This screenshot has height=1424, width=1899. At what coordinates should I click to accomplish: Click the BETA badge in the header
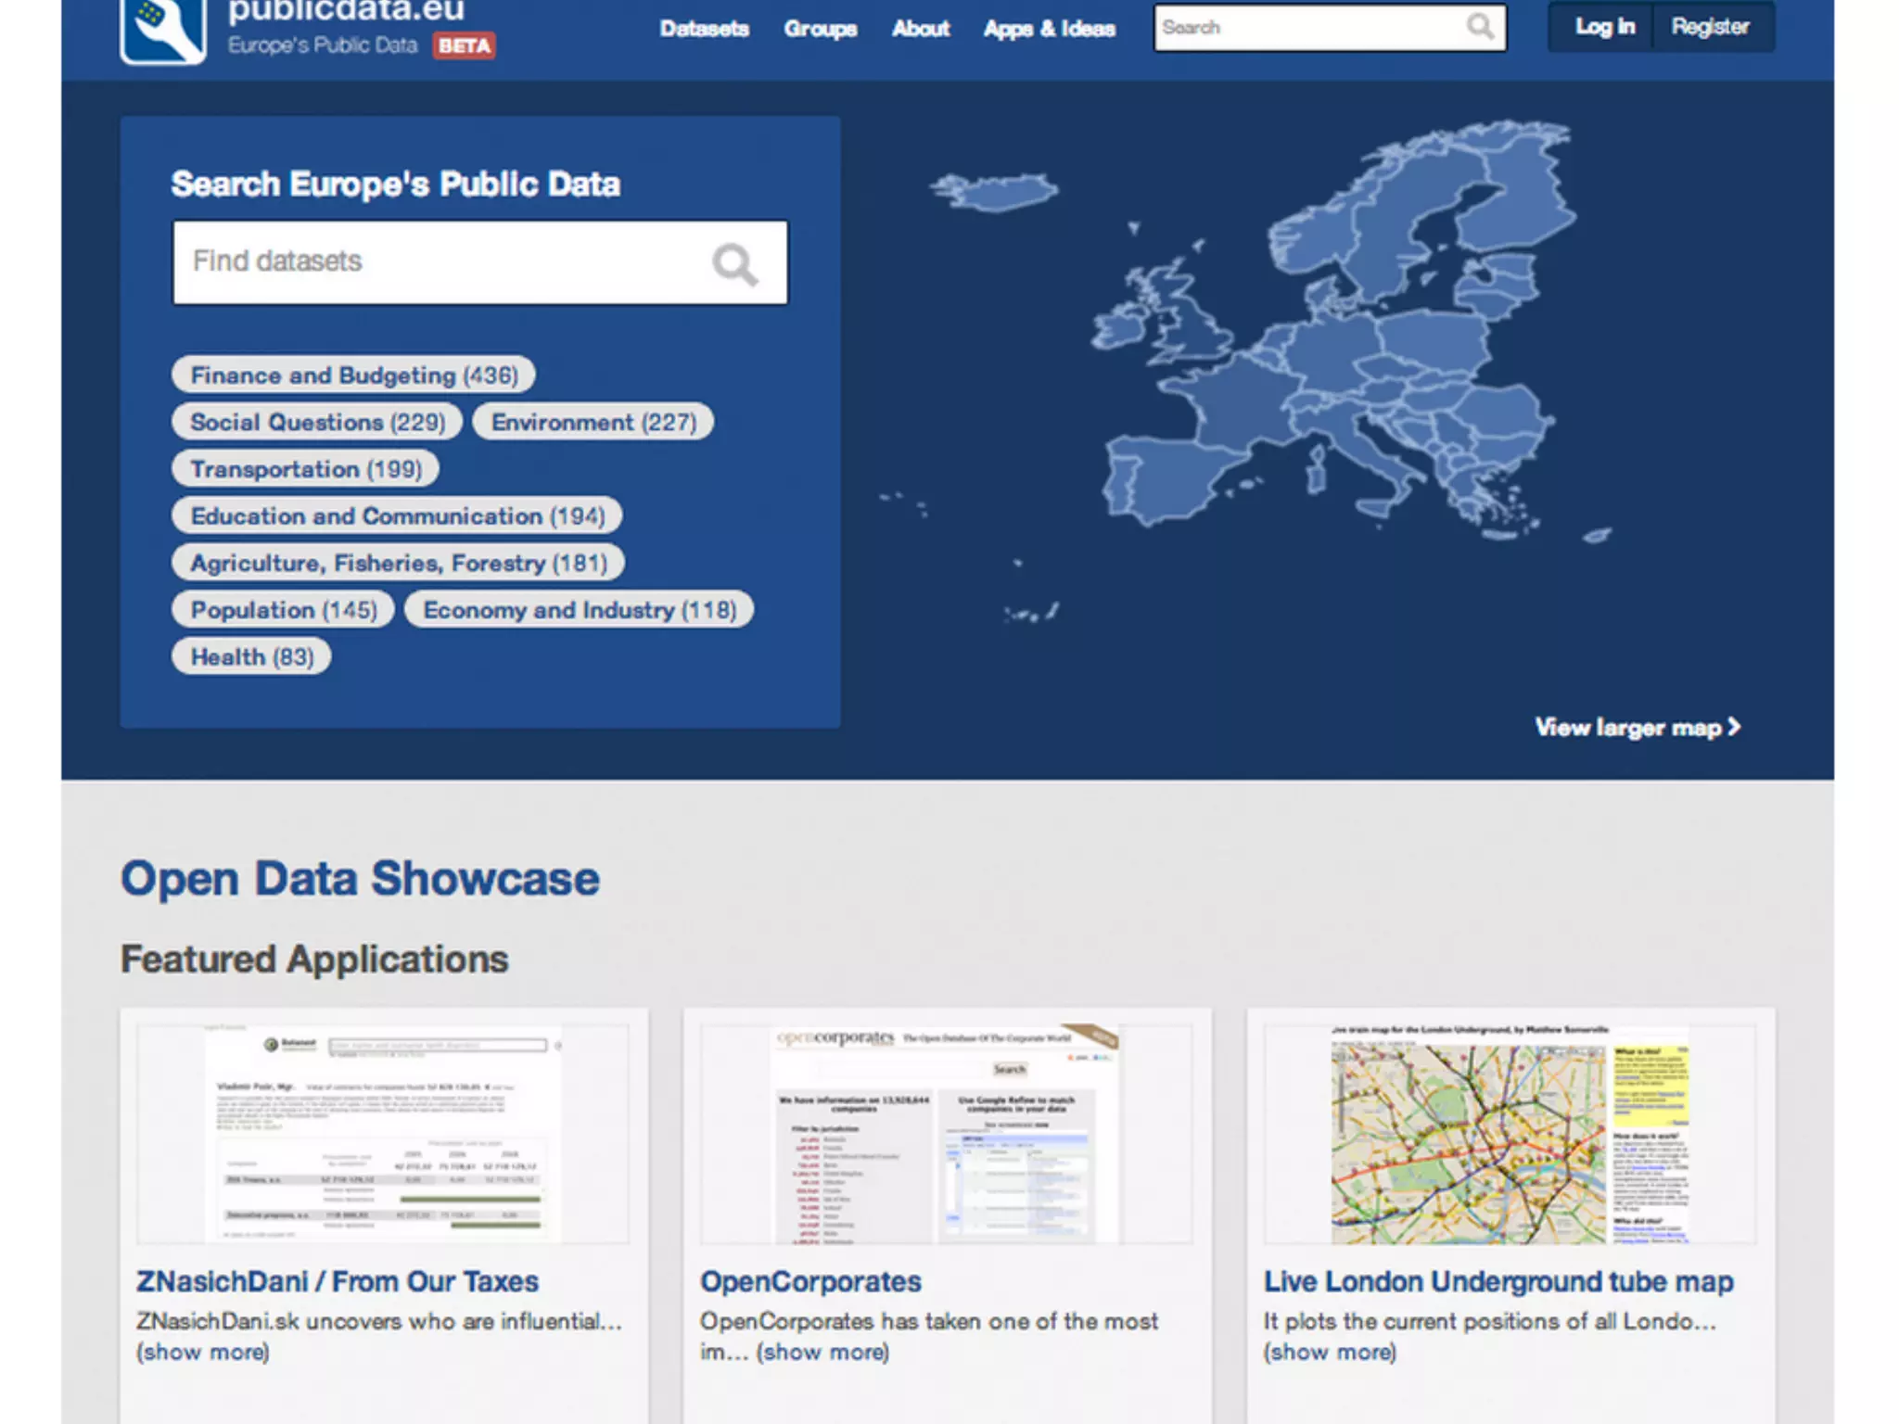tap(465, 46)
